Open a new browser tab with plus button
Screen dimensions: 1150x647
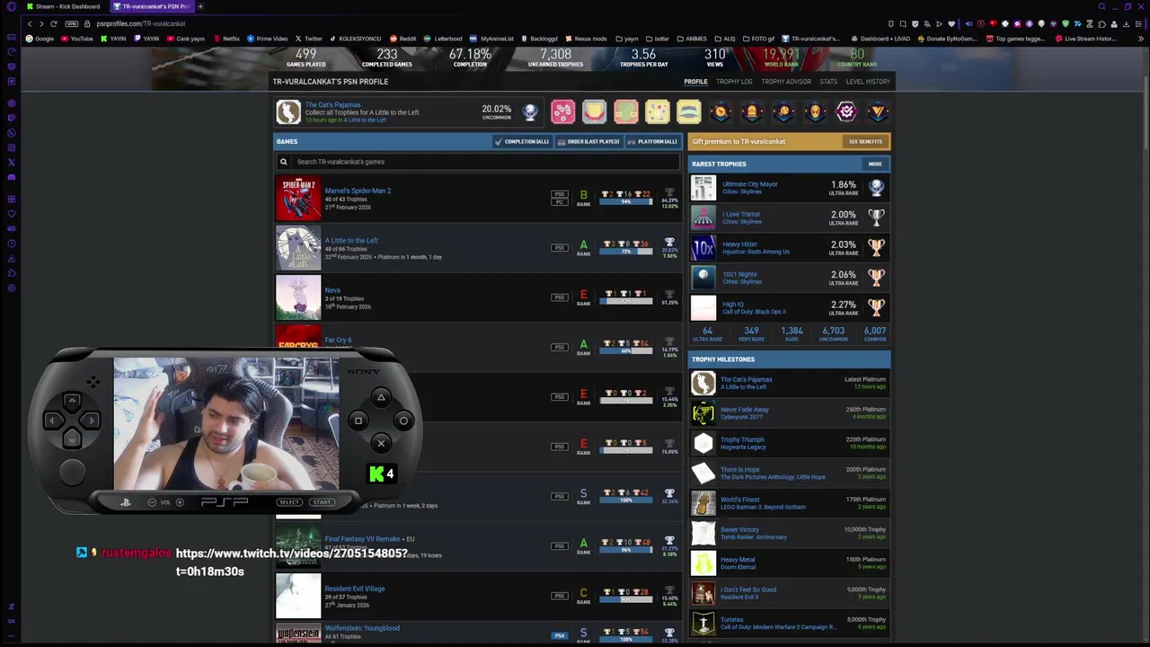click(200, 6)
